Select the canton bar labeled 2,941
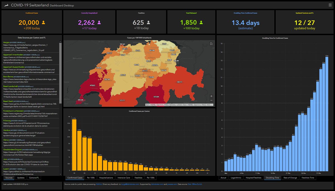The image size is (335, 191). (x=79, y=151)
